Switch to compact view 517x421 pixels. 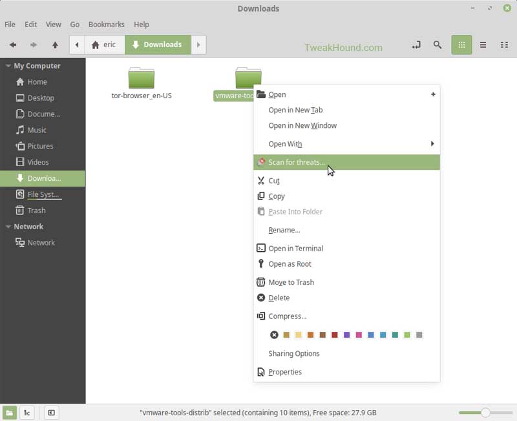click(x=504, y=45)
